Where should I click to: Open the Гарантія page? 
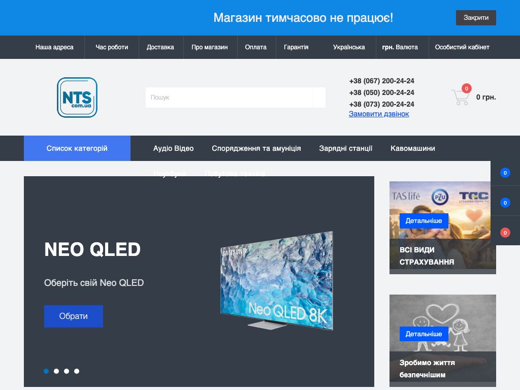click(296, 47)
